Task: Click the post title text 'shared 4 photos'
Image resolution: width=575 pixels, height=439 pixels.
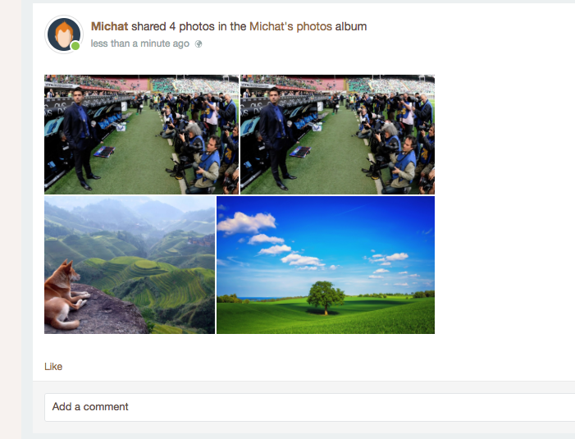Action: (173, 26)
